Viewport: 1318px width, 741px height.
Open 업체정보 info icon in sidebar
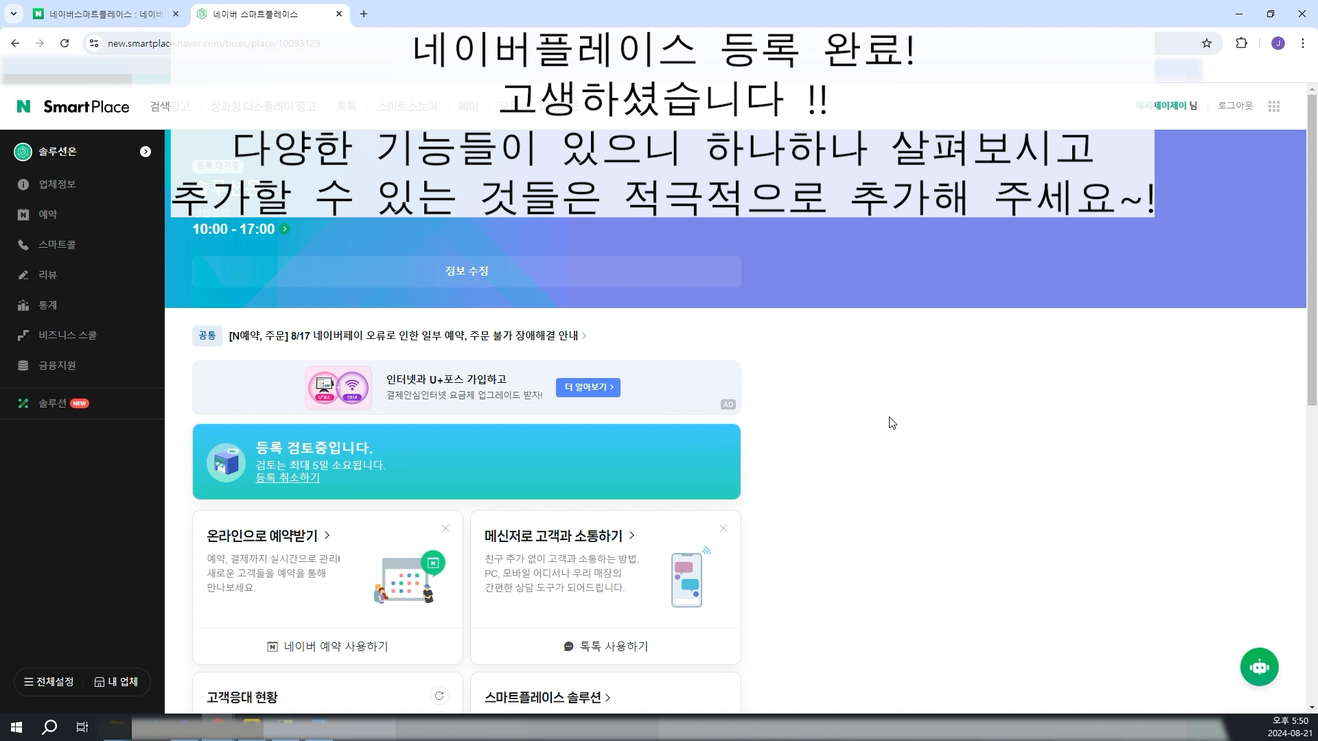point(23,185)
